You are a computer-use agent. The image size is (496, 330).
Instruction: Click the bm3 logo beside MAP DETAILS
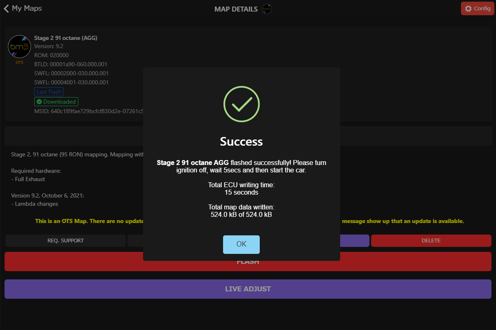[267, 9]
